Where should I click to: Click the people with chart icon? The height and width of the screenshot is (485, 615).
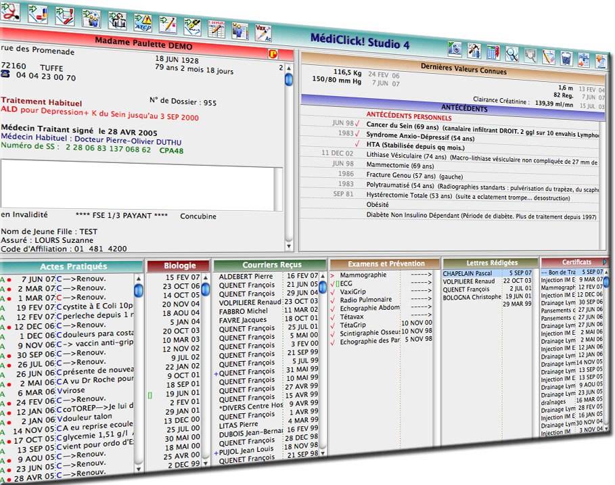240,31
